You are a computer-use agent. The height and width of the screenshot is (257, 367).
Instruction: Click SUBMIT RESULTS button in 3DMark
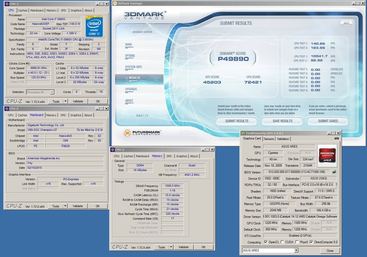pos(237,121)
